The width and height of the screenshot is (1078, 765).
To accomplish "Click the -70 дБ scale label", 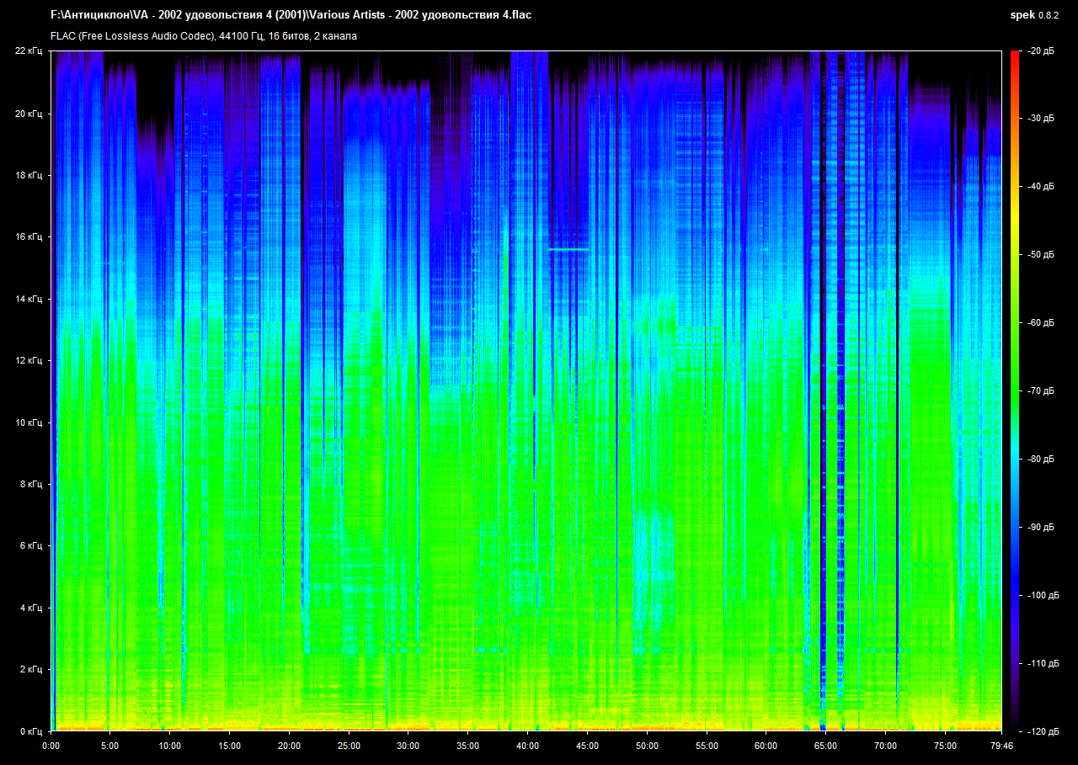I will click(1041, 391).
